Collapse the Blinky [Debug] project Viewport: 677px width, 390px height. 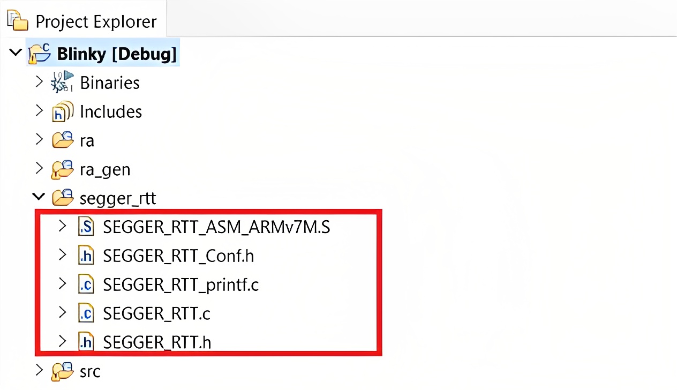coord(15,52)
